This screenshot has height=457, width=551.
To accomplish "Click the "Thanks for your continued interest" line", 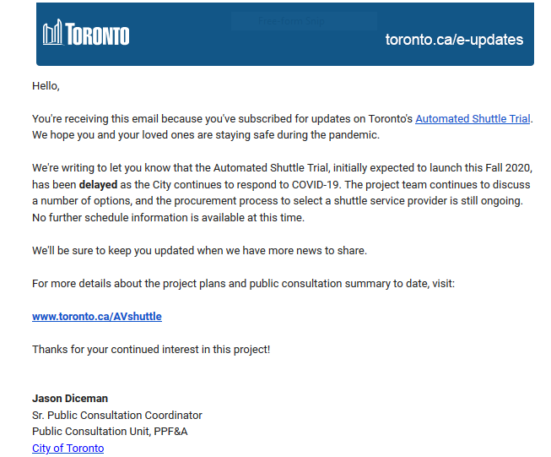I will coord(151,349).
